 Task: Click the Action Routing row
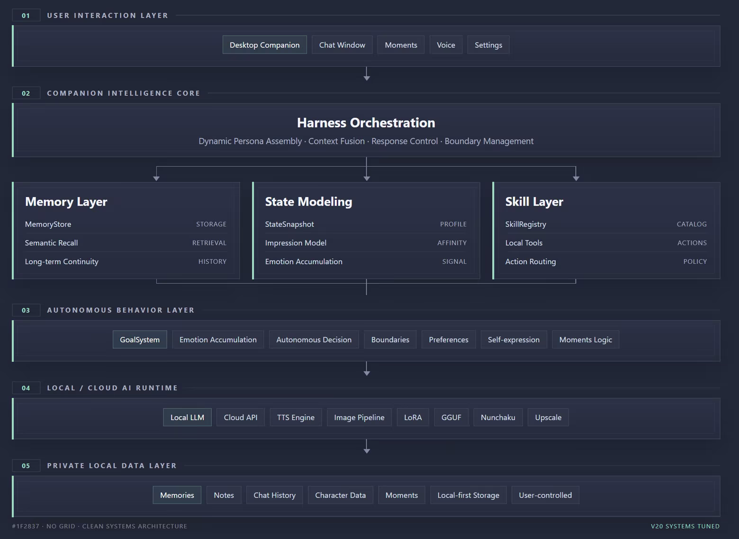click(x=606, y=261)
